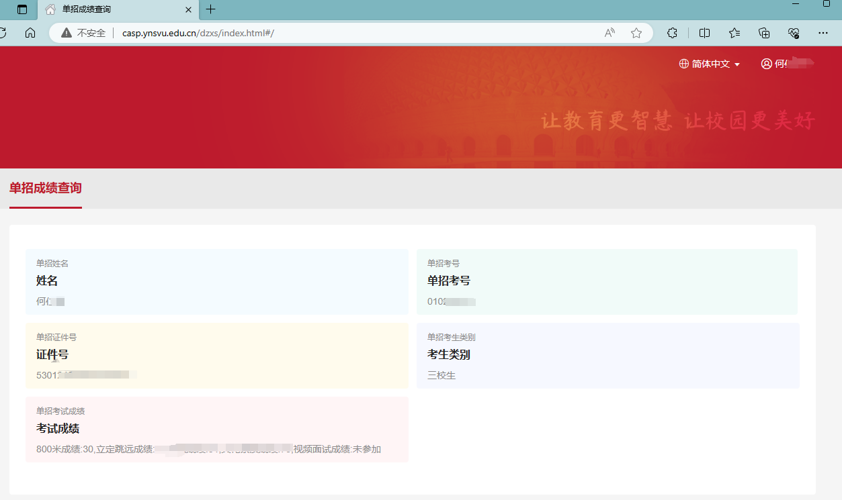Click the refresh page icon

3,33
